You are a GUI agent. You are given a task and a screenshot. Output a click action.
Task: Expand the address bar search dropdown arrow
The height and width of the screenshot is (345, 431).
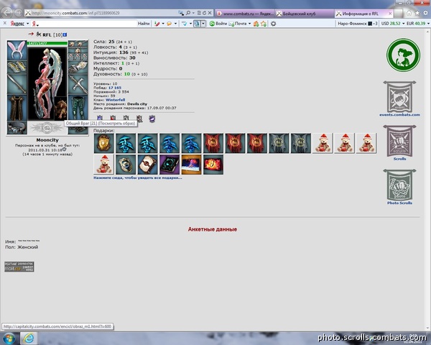193,13
